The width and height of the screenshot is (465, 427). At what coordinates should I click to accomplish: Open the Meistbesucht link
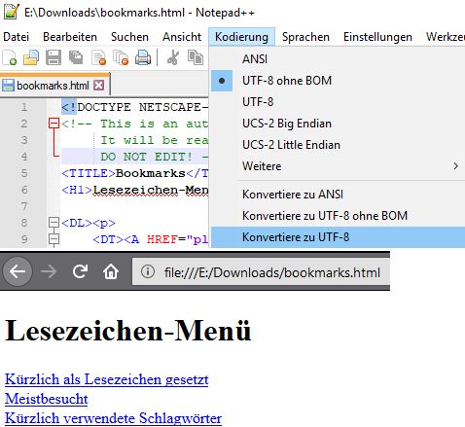[47, 399]
